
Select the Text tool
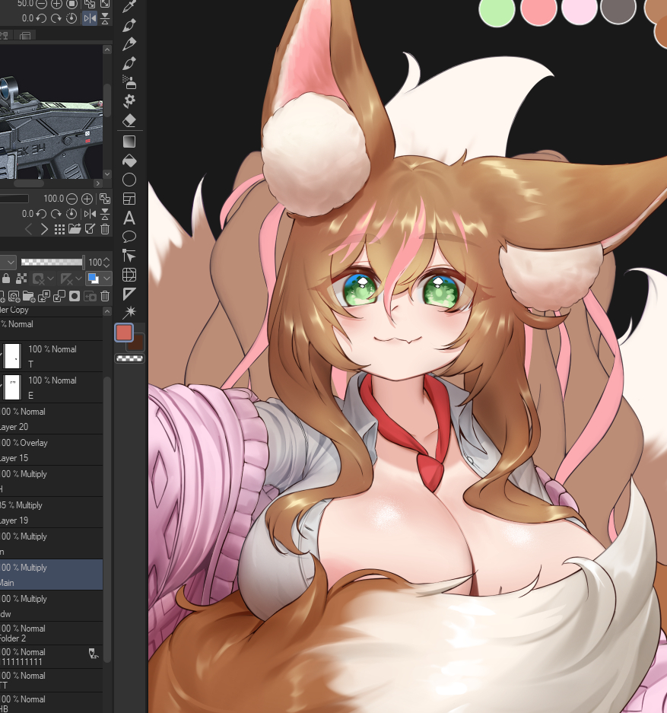[129, 217]
